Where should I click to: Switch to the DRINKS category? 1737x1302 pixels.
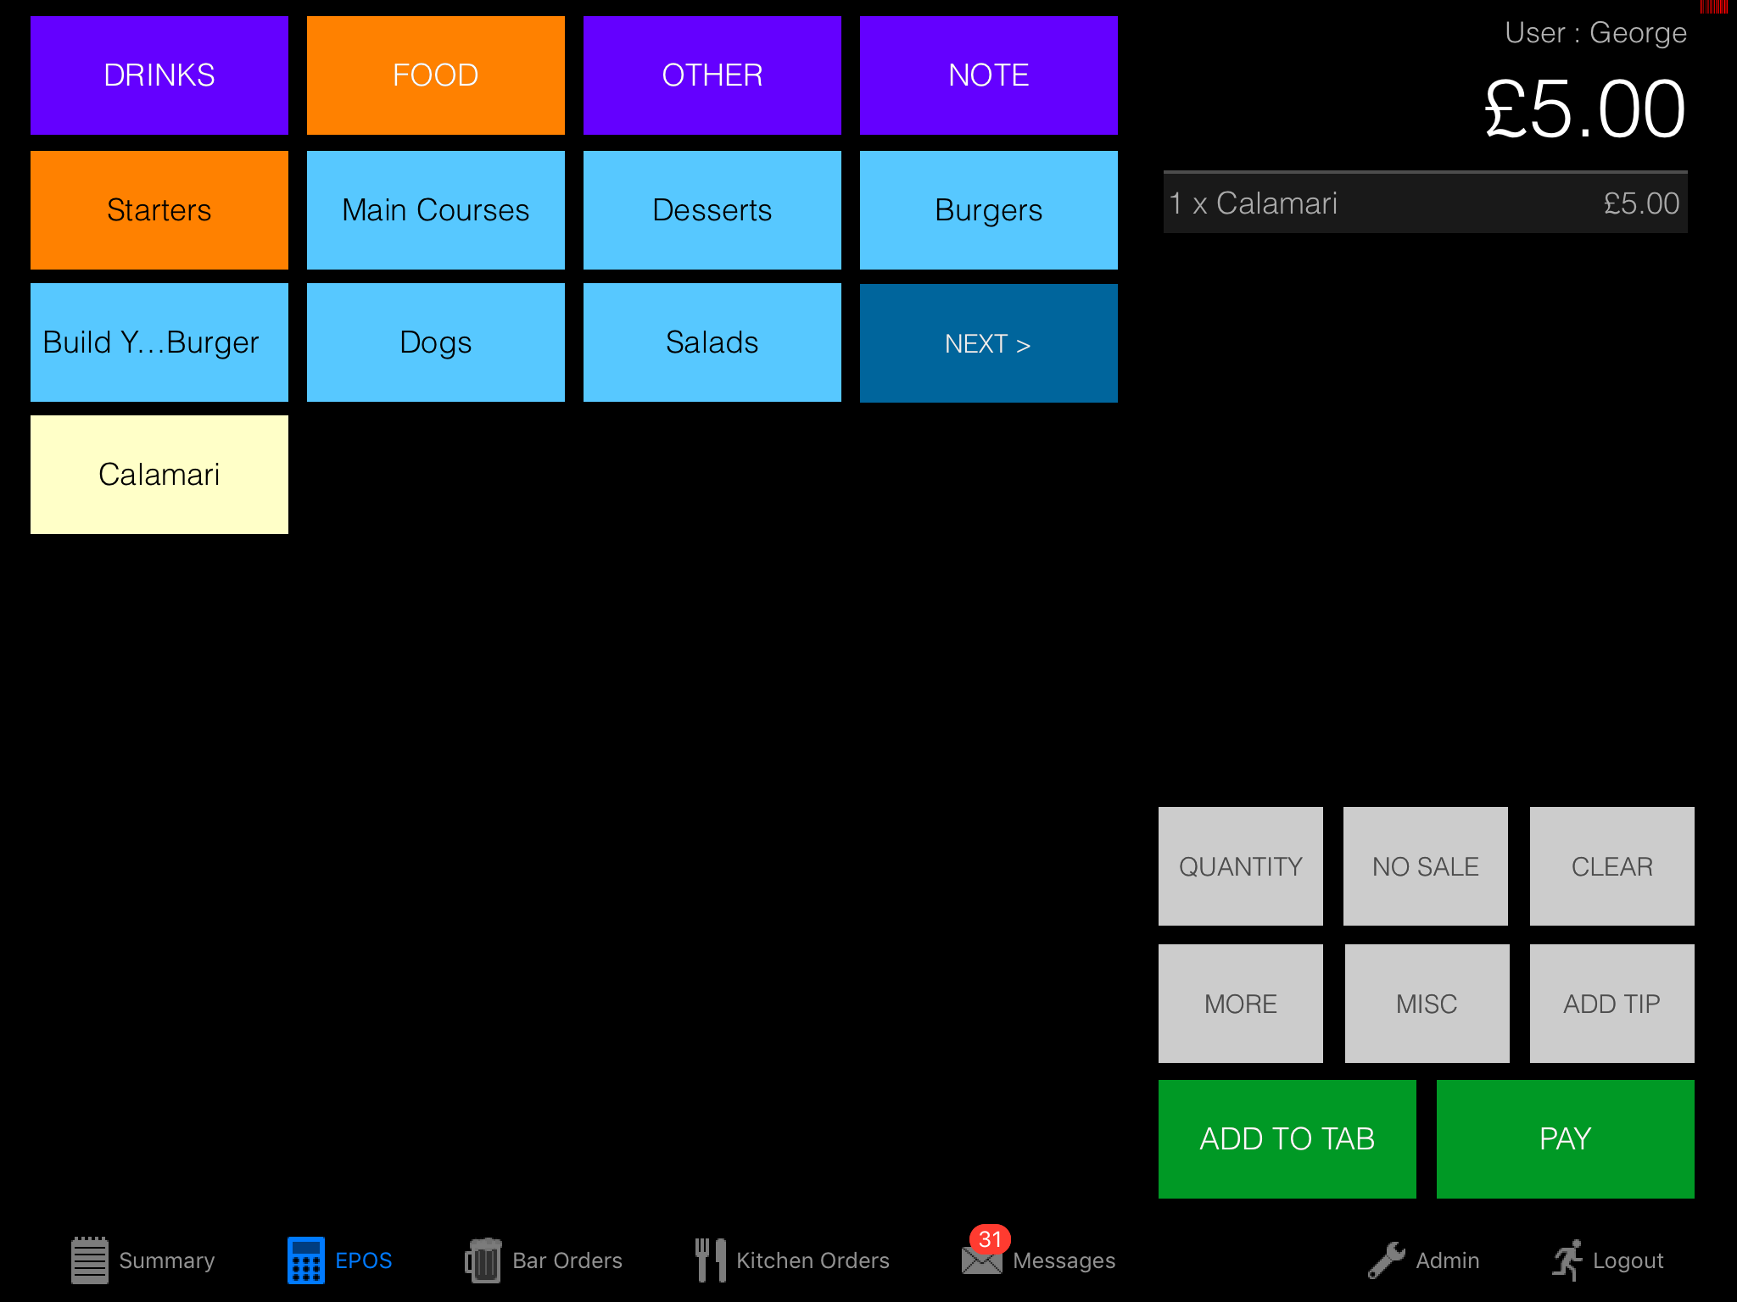click(x=159, y=75)
